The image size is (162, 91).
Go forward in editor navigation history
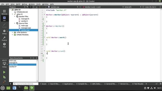[x=43, y=7]
